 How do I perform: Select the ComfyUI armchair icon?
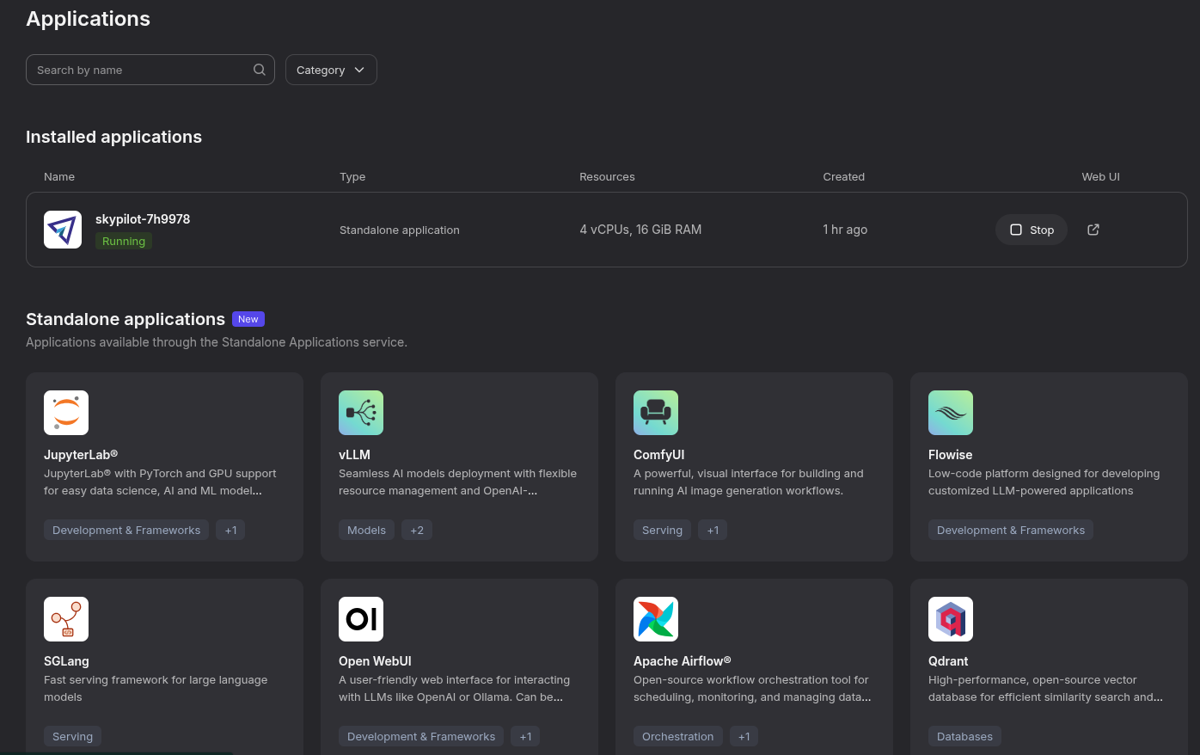click(x=656, y=413)
